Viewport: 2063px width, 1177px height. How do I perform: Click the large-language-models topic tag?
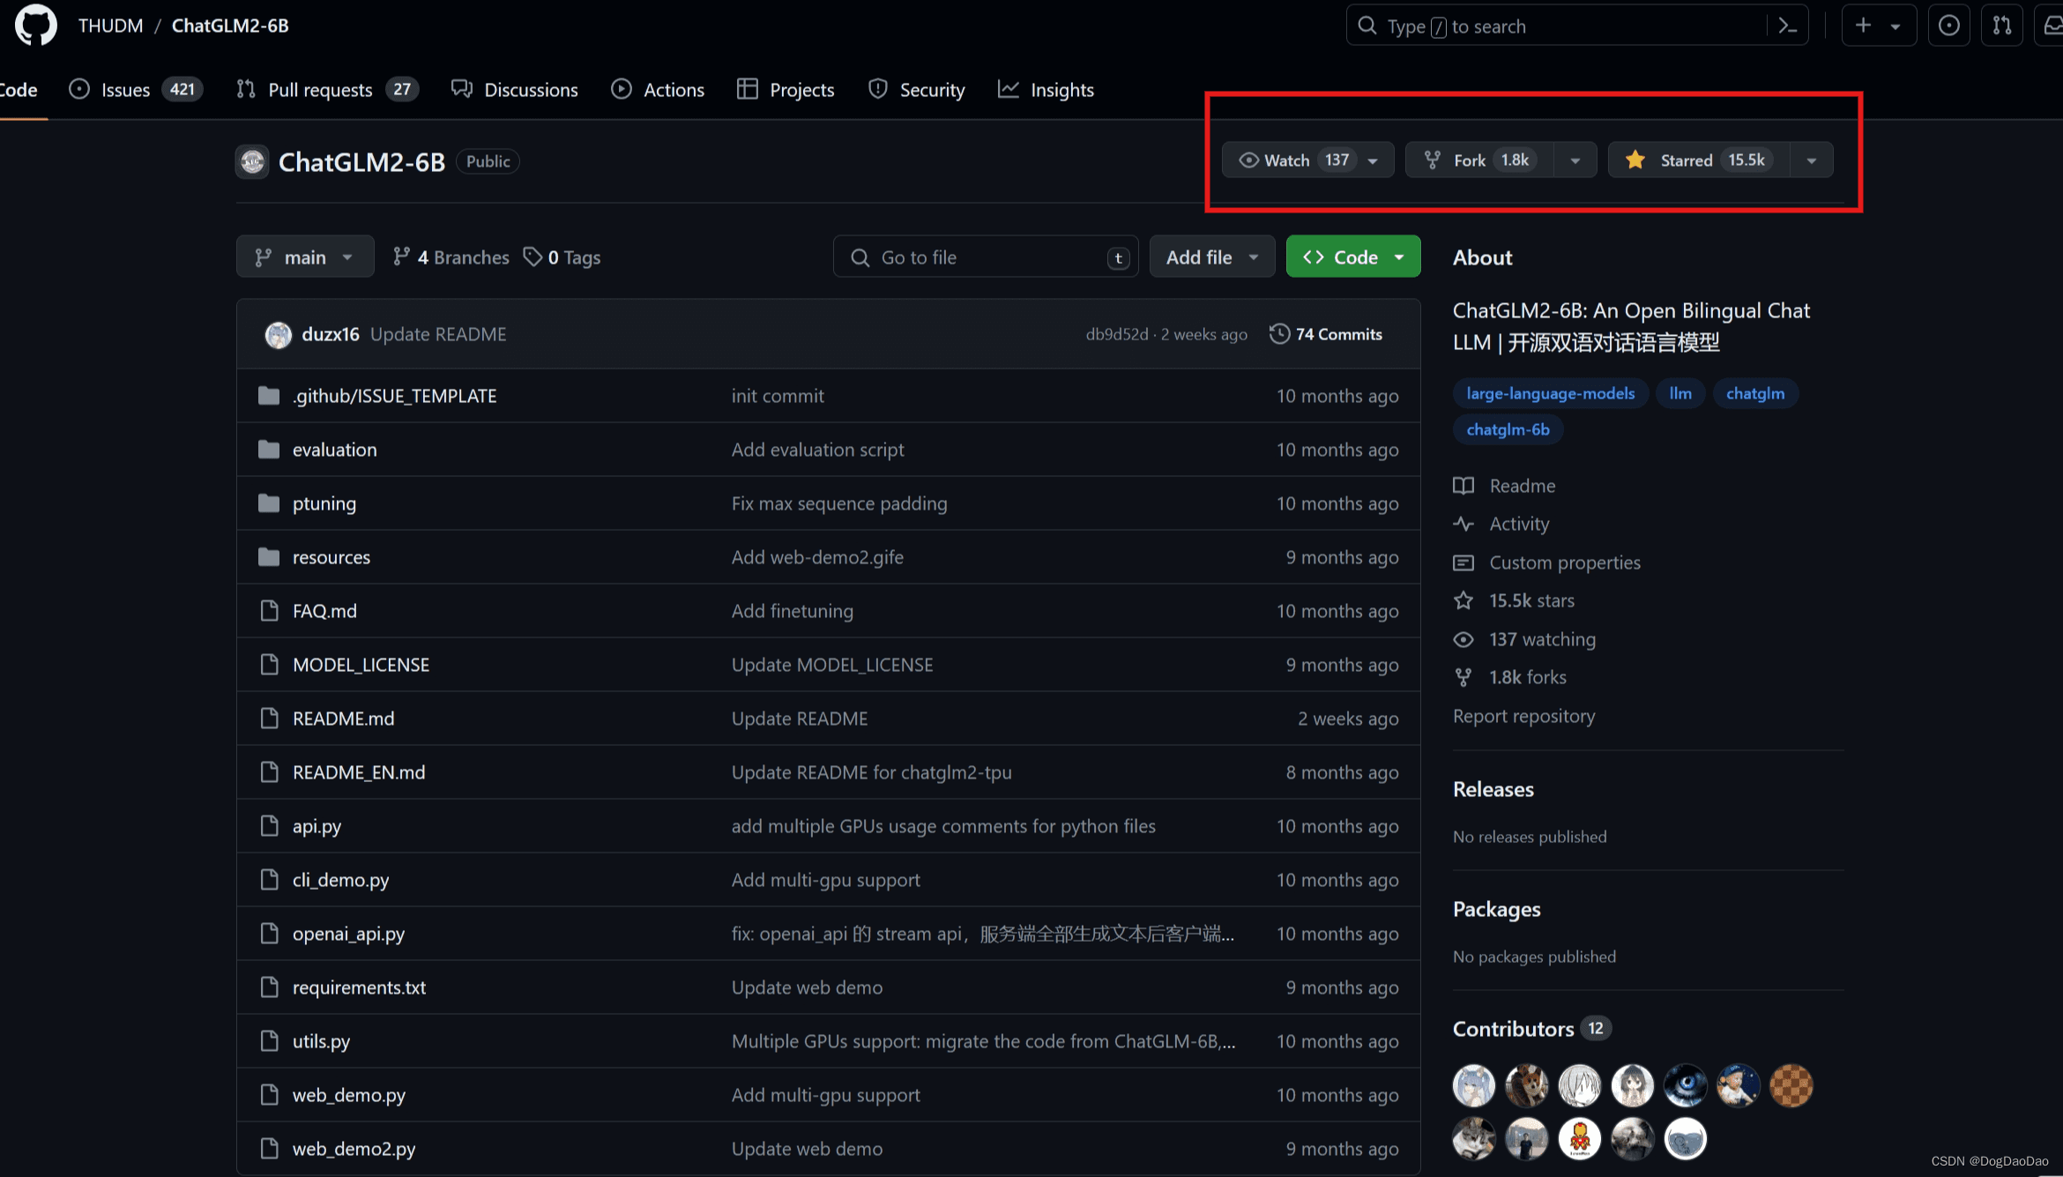pos(1550,393)
